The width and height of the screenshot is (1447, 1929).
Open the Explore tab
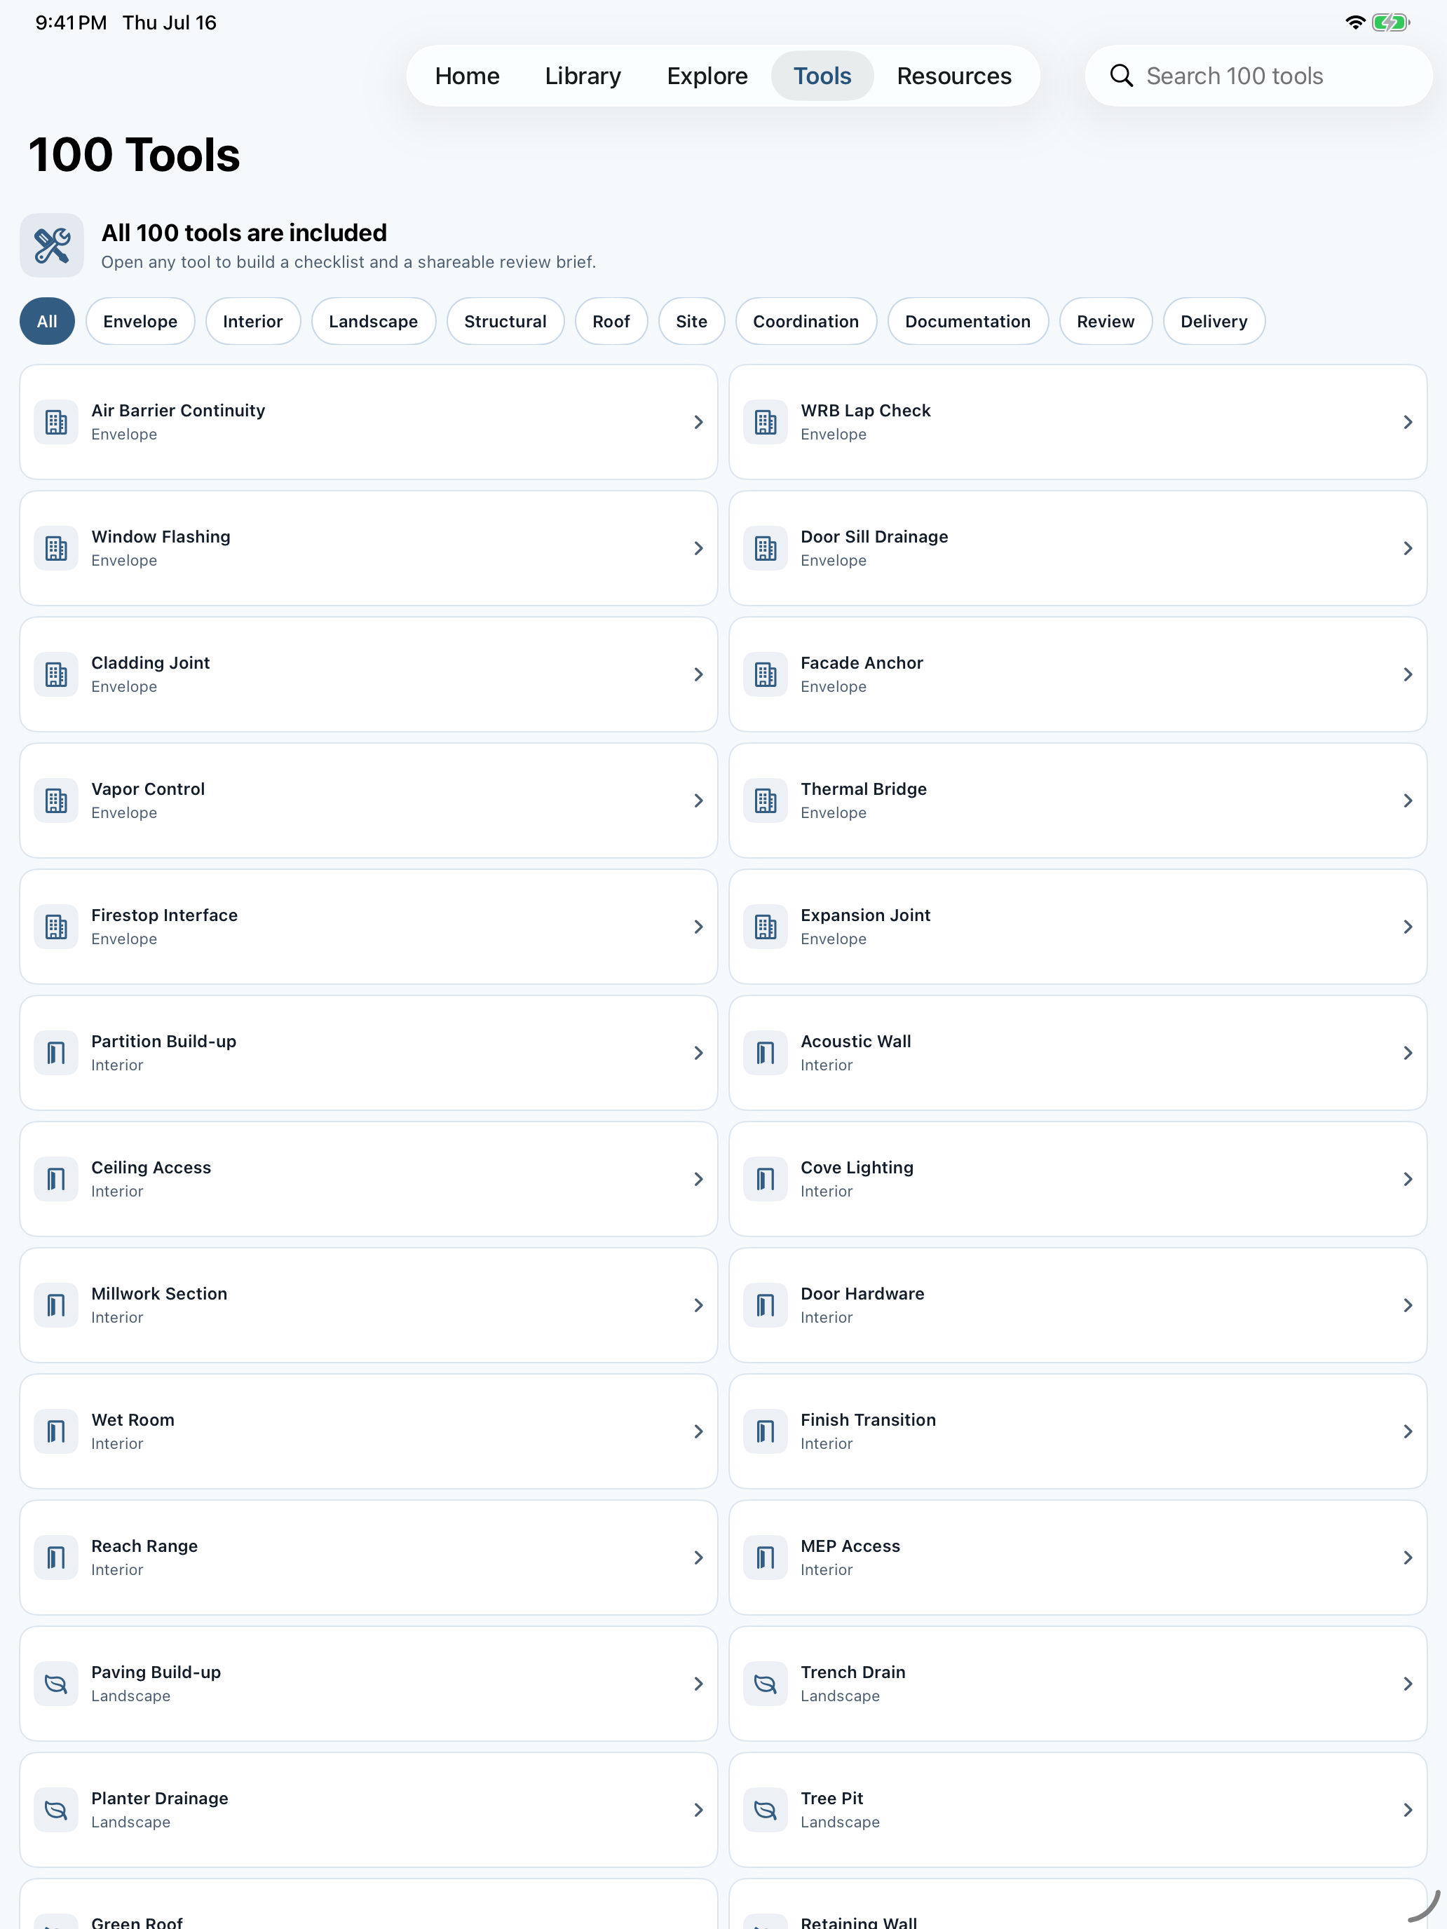pyautogui.click(x=707, y=76)
